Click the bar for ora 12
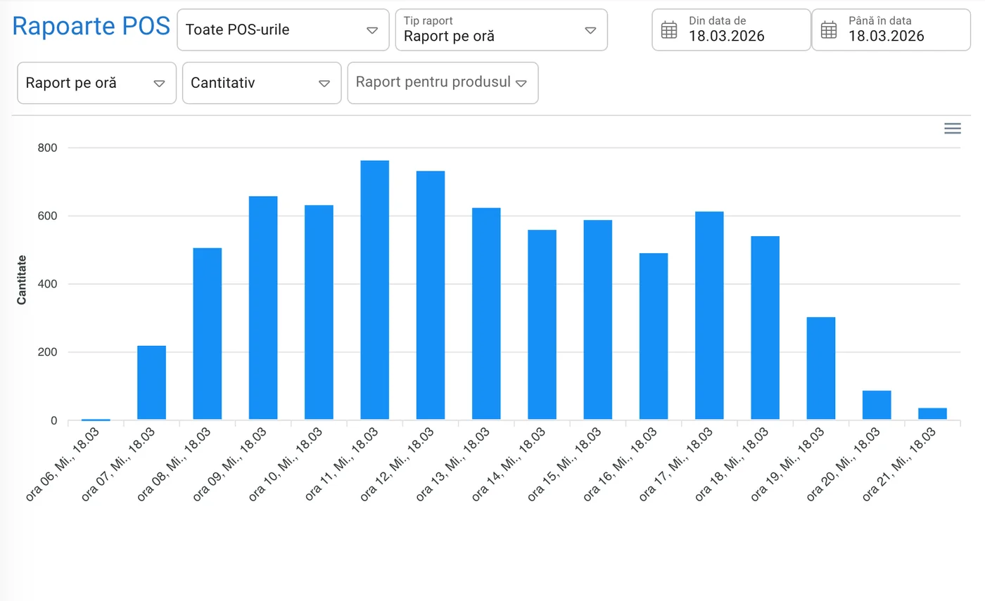This screenshot has width=985, height=601. click(x=430, y=295)
